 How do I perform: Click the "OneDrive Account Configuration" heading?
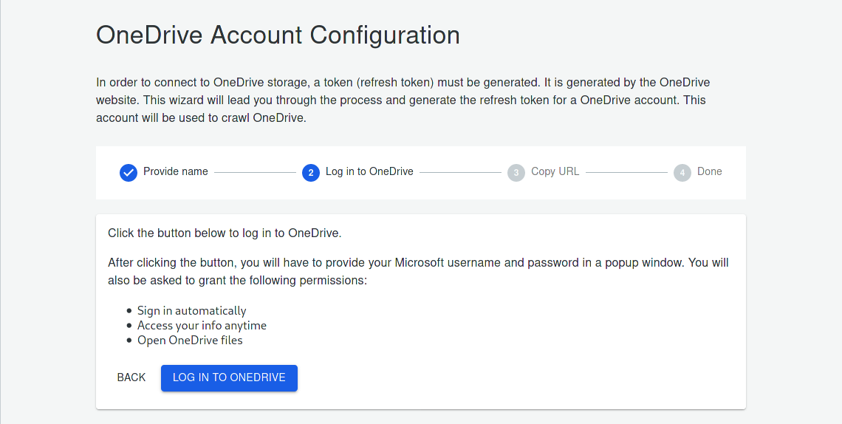click(x=278, y=35)
